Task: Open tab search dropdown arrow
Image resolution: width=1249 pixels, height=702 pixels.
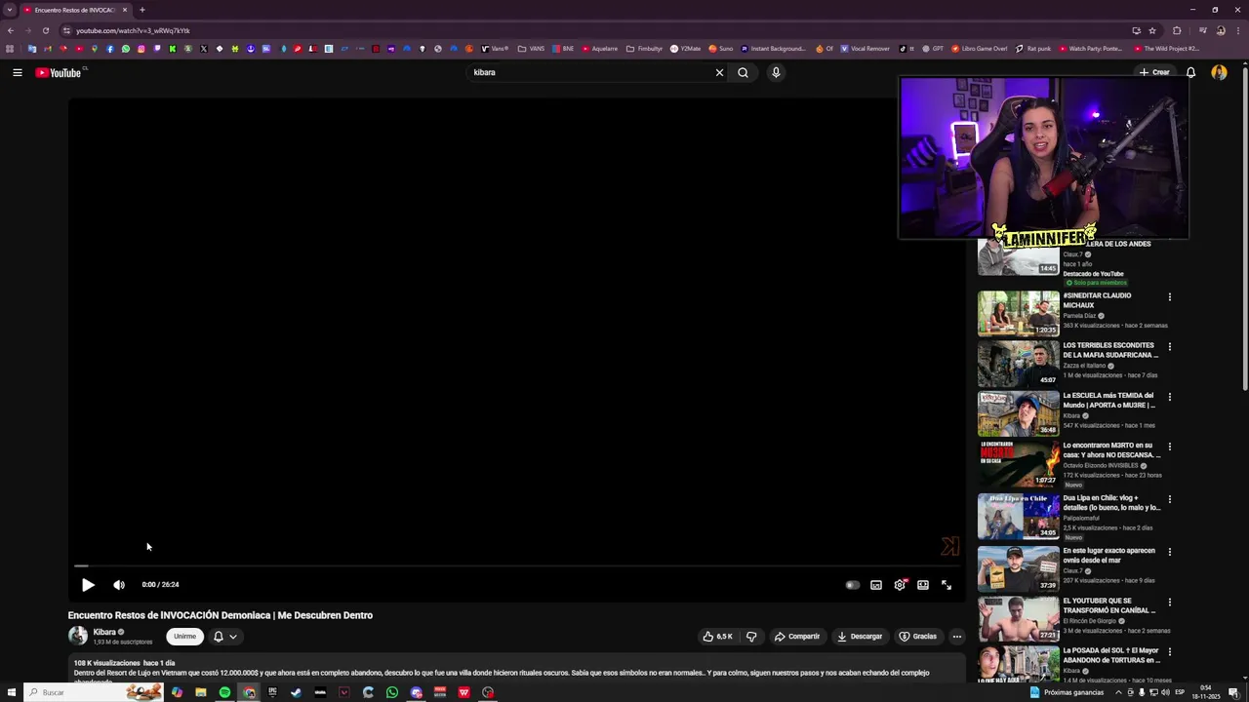Action: pyautogui.click(x=9, y=10)
